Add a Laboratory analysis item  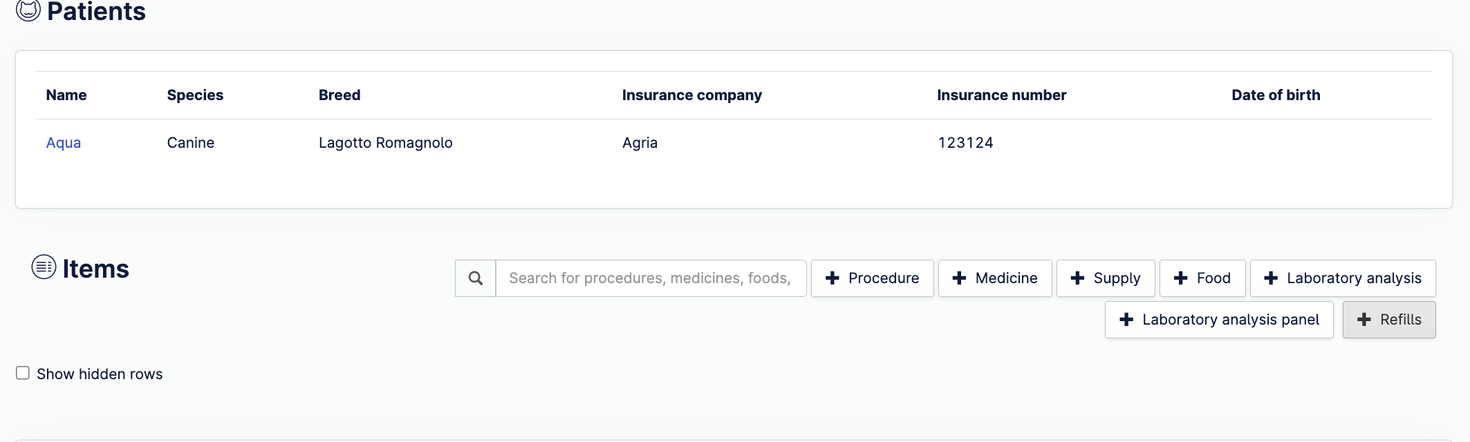[x=1342, y=278]
